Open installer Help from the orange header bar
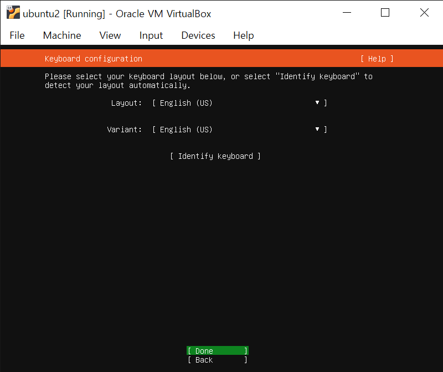 (377, 58)
